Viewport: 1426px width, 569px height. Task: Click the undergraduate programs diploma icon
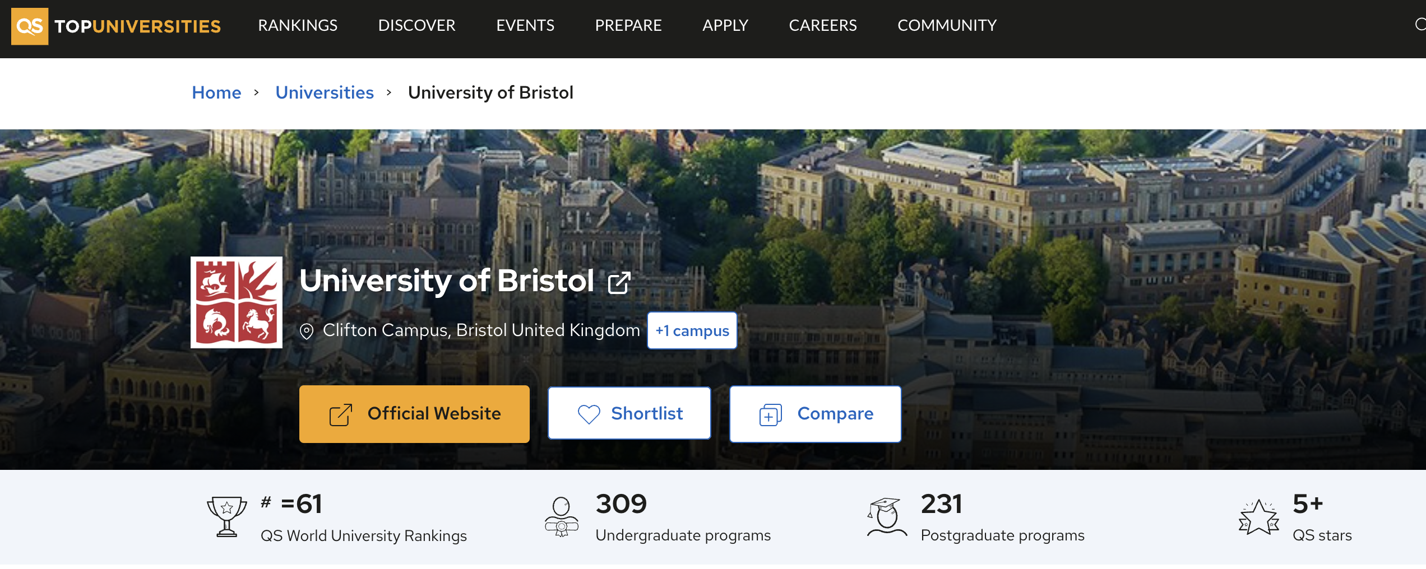(x=561, y=517)
